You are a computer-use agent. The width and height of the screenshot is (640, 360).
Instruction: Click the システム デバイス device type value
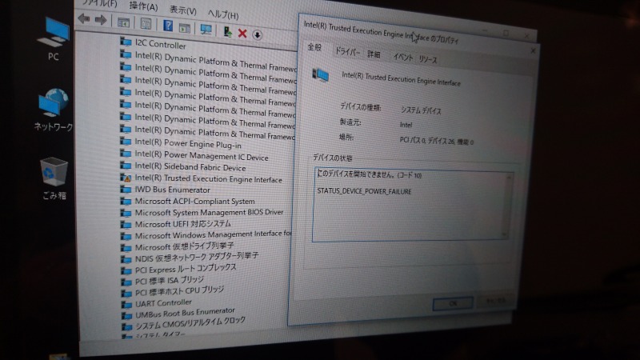421,110
